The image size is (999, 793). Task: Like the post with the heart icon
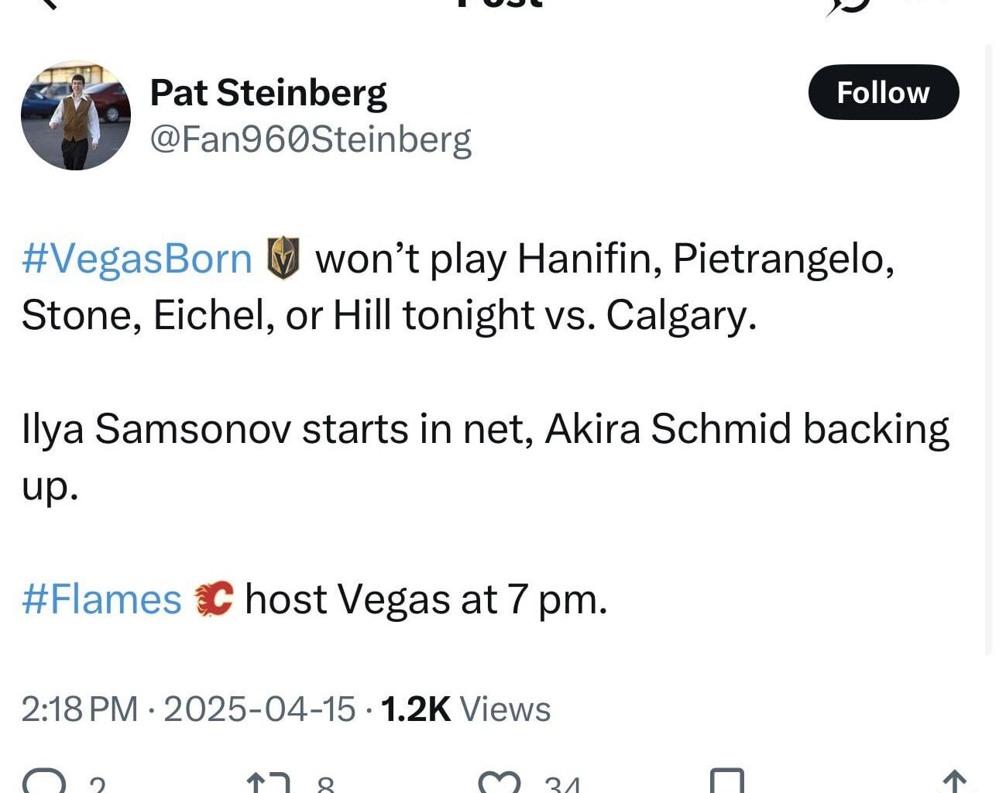pyautogui.click(x=499, y=784)
